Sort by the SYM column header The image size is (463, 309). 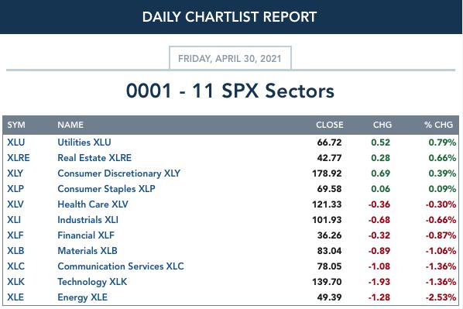coord(16,125)
